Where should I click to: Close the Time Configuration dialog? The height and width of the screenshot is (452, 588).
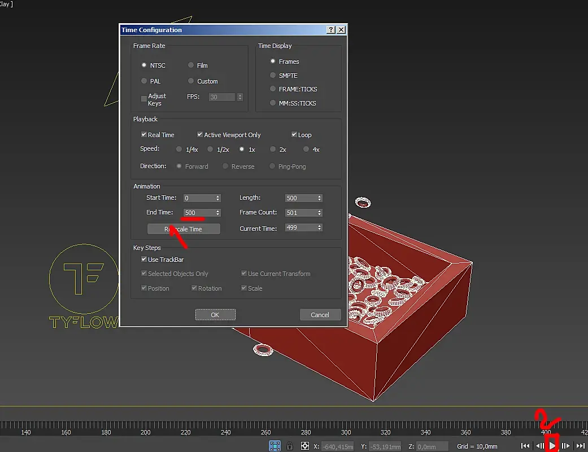pyautogui.click(x=341, y=29)
